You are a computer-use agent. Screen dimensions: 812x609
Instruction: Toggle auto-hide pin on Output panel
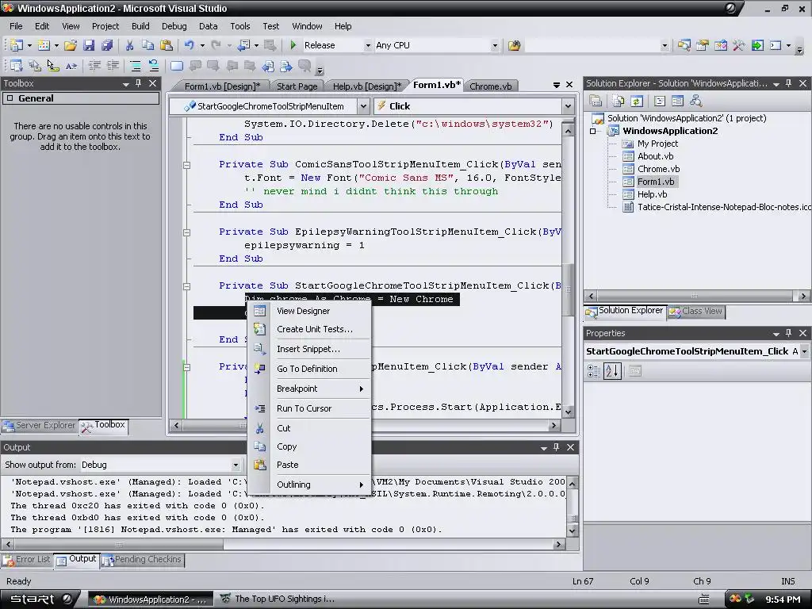coord(556,447)
